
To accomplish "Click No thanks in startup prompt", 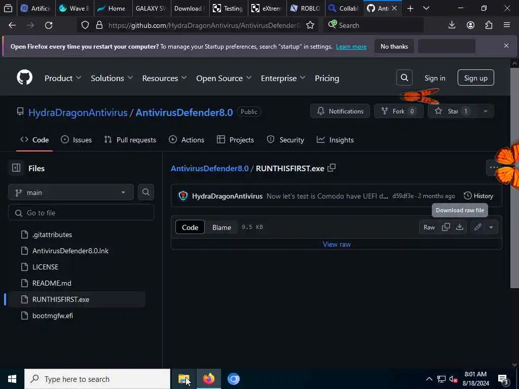I will (394, 46).
